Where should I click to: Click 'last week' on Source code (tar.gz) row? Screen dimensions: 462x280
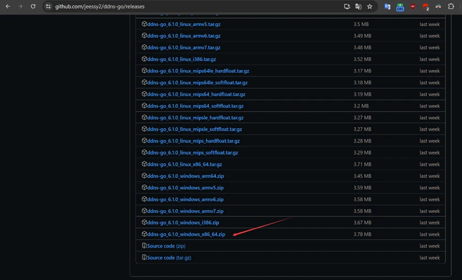tap(429, 258)
